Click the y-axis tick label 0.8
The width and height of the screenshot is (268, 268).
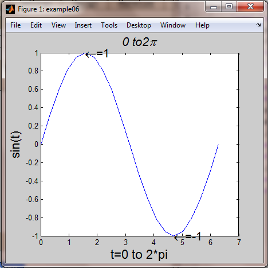pyautogui.click(x=33, y=71)
